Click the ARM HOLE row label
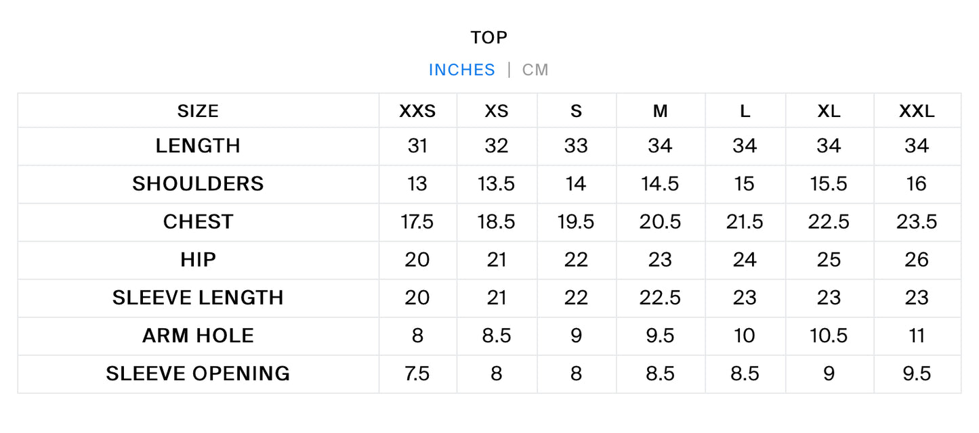This screenshot has width=979, height=433. [x=198, y=336]
